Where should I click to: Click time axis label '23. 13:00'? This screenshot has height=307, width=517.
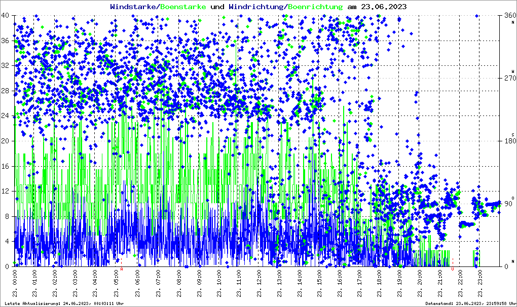[x=279, y=283]
